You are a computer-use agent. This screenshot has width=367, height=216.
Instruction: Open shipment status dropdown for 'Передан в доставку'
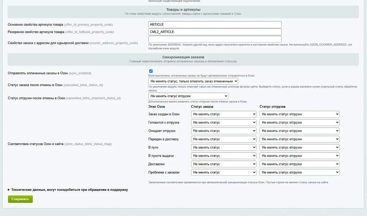click(299, 139)
